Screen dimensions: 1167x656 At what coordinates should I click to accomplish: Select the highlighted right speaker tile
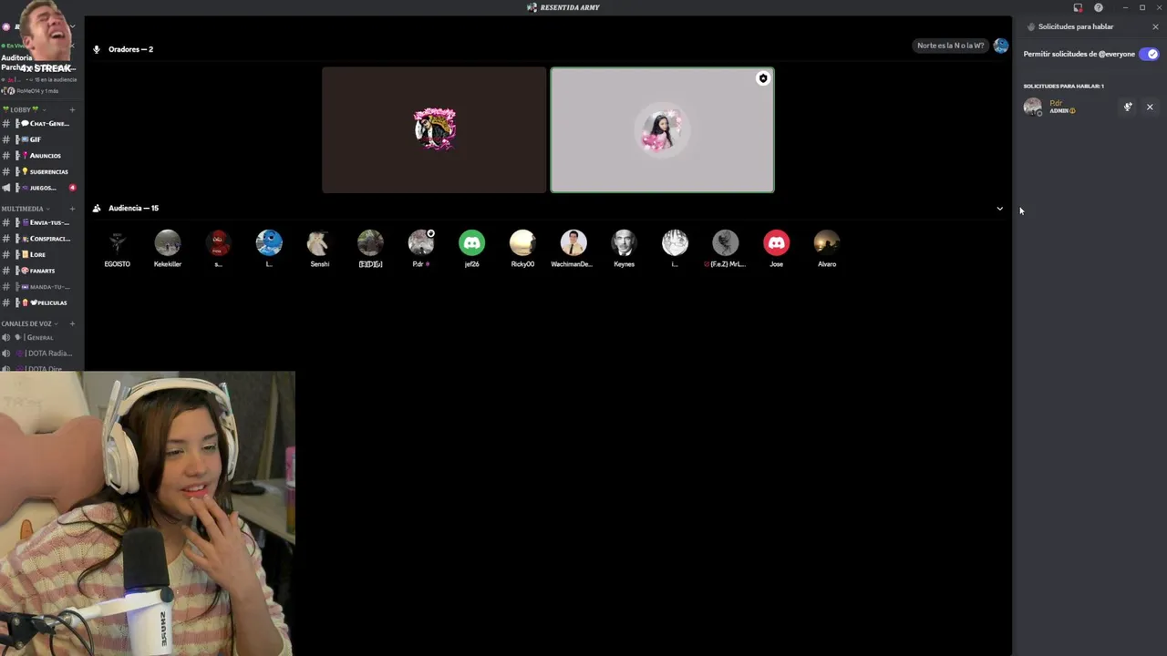[x=662, y=129]
